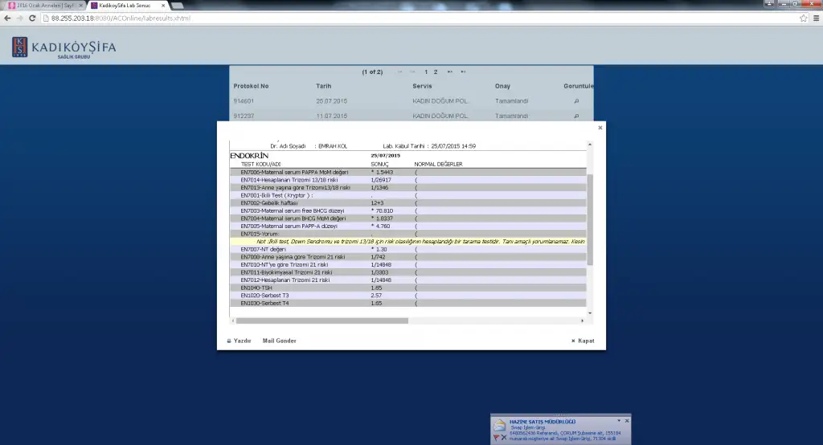Print the report with Yazdır
This screenshot has width=823, height=445.
239,341
